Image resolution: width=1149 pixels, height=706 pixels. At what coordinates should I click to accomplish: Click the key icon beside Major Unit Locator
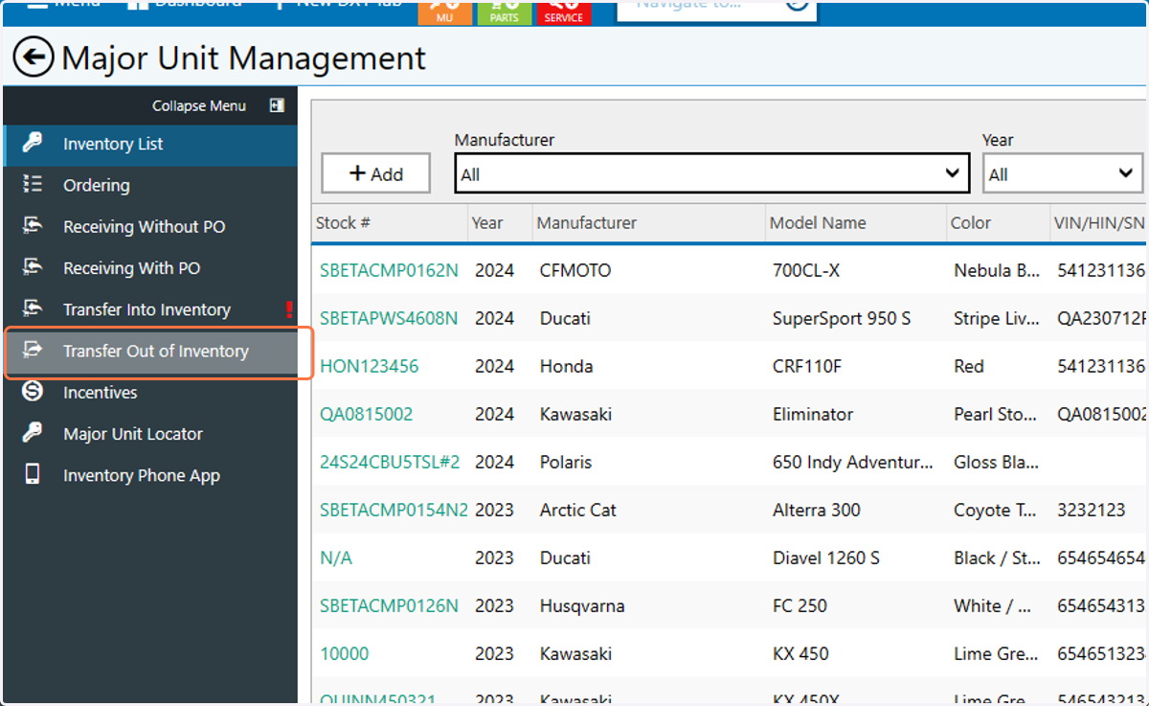(x=33, y=433)
